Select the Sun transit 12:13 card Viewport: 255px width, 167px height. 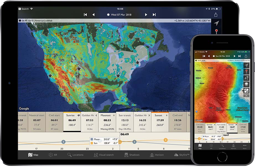pyautogui.click(x=125, y=122)
